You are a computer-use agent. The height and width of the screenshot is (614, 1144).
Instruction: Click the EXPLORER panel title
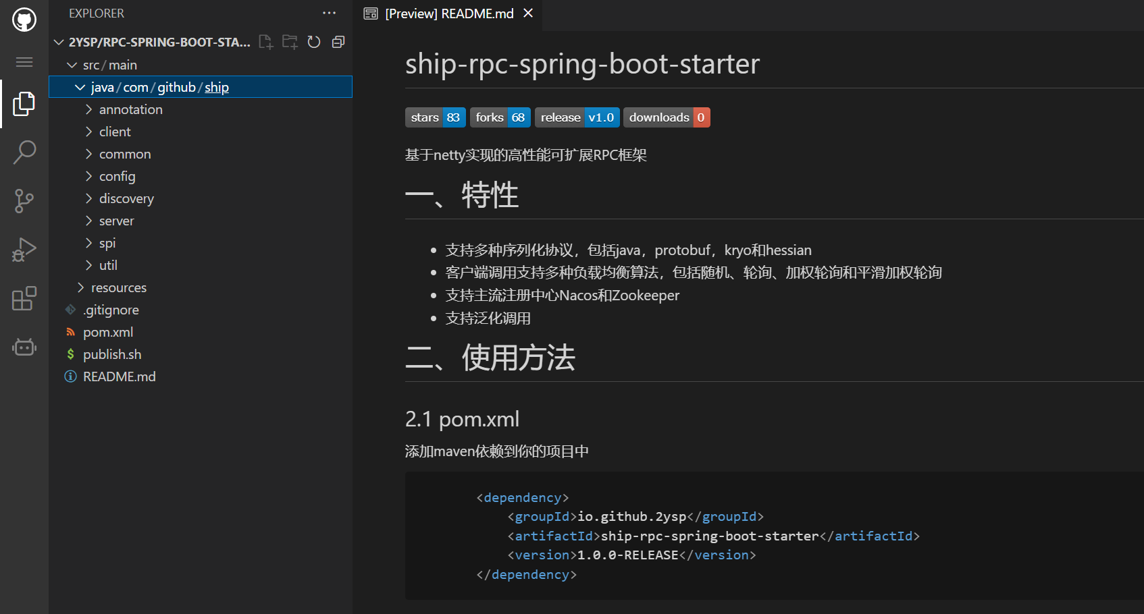pos(97,13)
